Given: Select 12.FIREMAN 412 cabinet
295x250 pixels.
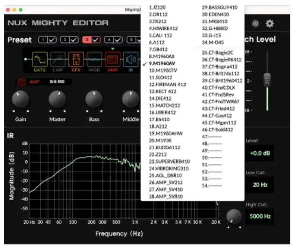Looking at the screenshot, I should (x=167, y=85).
